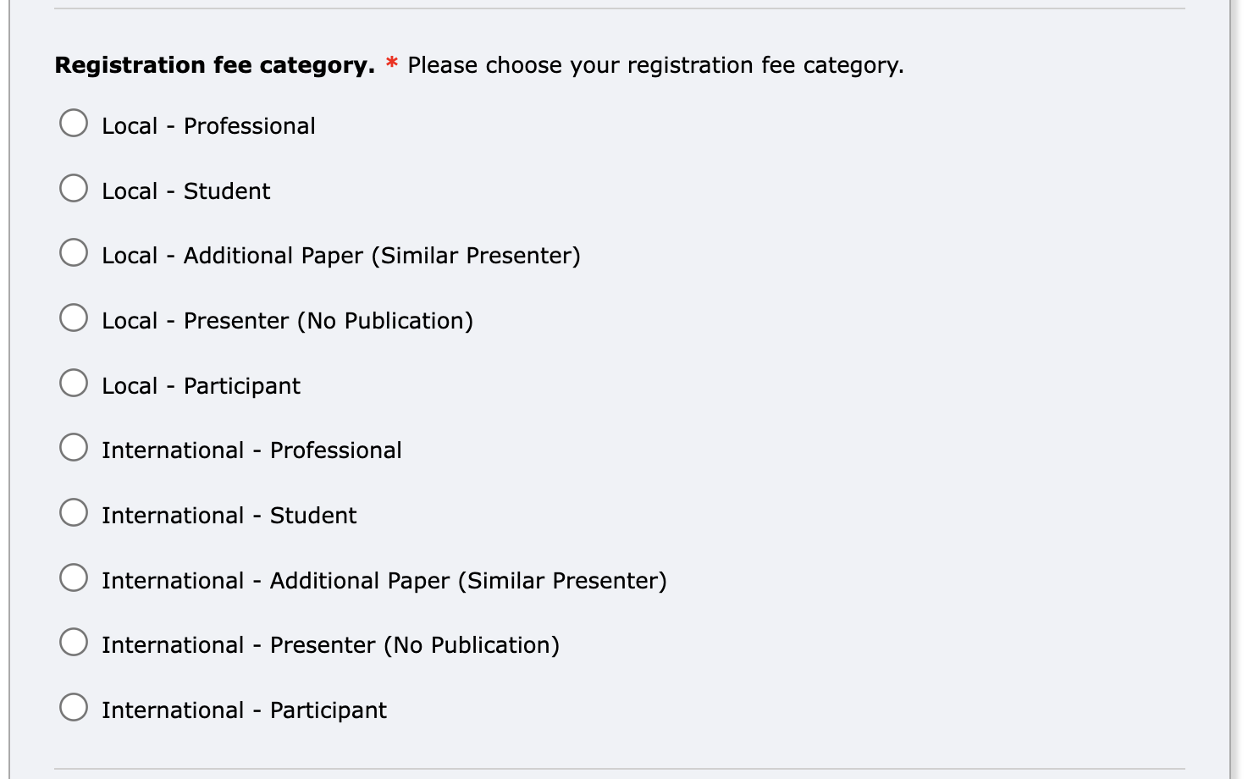Click "International - Presenter (No Publication)" label text
1248x779 pixels.
(x=330, y=645)
